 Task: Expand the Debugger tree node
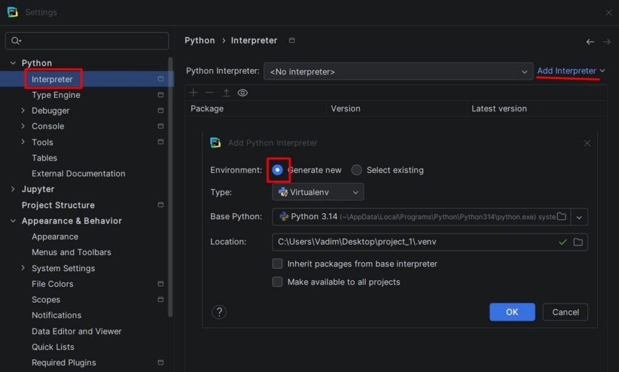pyautogui.click(x=23, y=111)
